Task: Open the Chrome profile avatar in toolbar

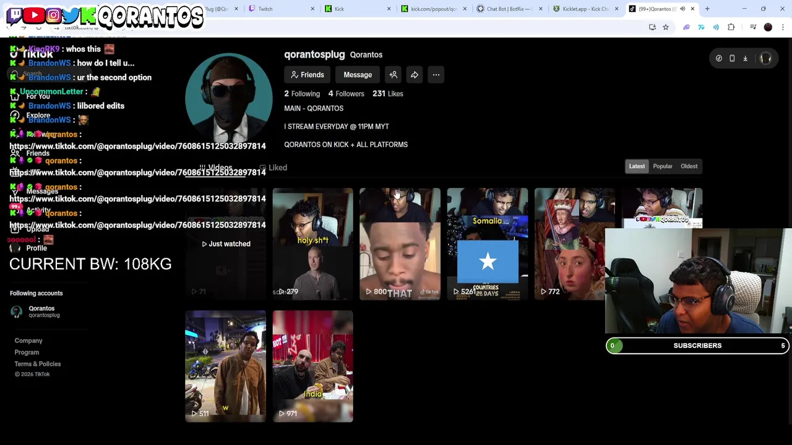Action: 768,27
